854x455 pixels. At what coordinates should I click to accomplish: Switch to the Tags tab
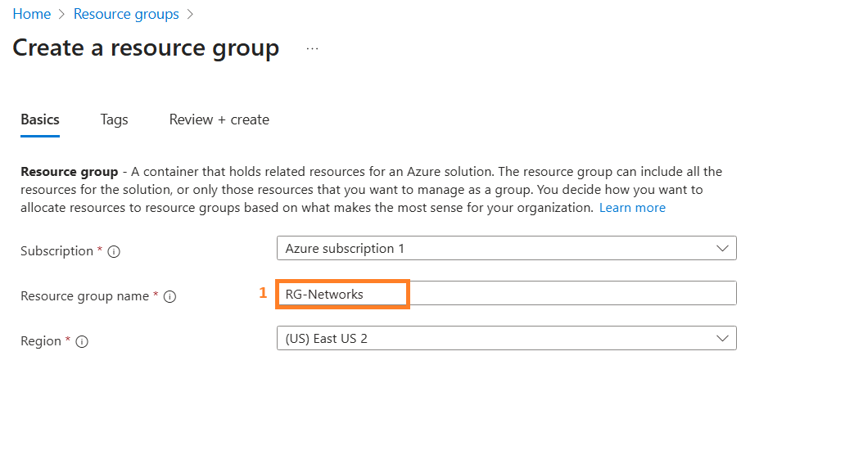pos(114,119)
